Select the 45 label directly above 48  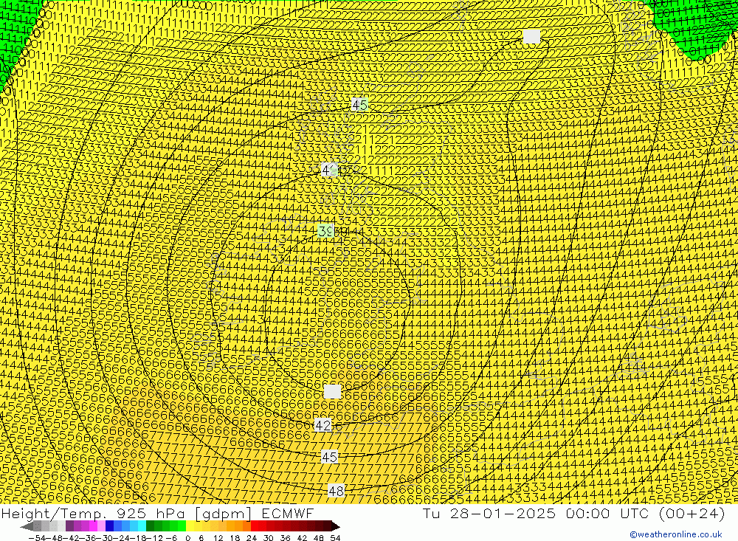click(329, 457)
